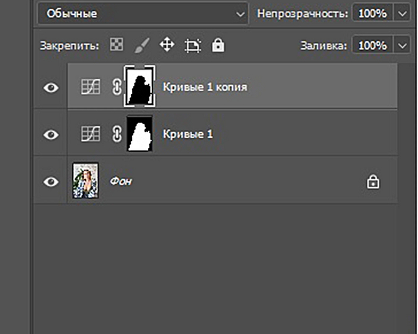This screenshot has width=418, height=334.
Task: Open the Обычные blend mode dropdown
Action: pyautogui.click(x=143, y=13)
